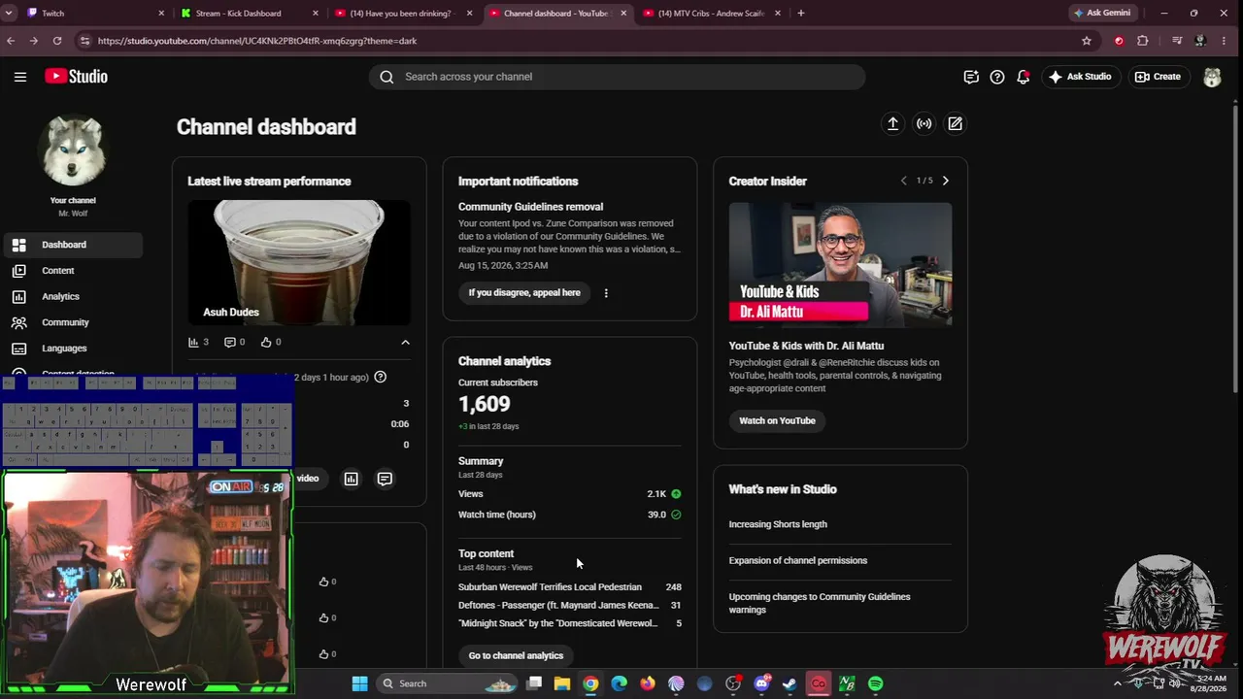Switch to MTV Cribs - Andrew Scaife tab
Image resolution: width=1243 pixels, height=699 pixels.
tap(712, 13)
